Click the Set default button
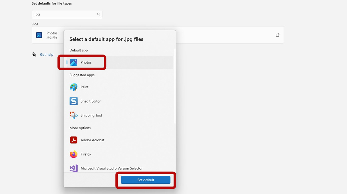Viewport: 347px width, 194px height. pyautogui.click(x=146, y=180)
